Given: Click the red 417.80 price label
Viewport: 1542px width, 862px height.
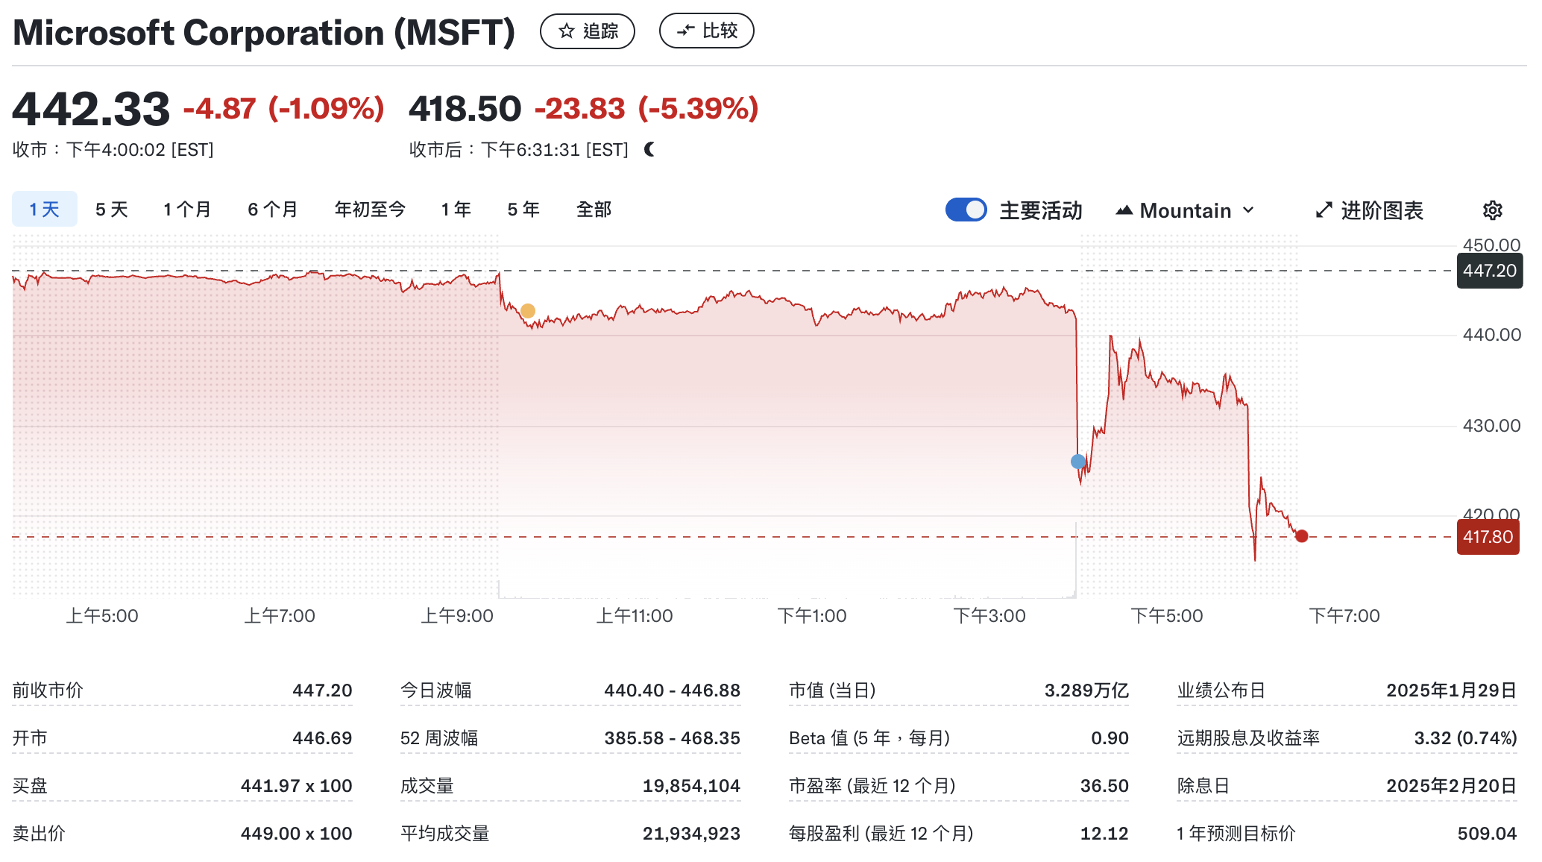Looking at the screenshot, I should [x=1488, y=536].
